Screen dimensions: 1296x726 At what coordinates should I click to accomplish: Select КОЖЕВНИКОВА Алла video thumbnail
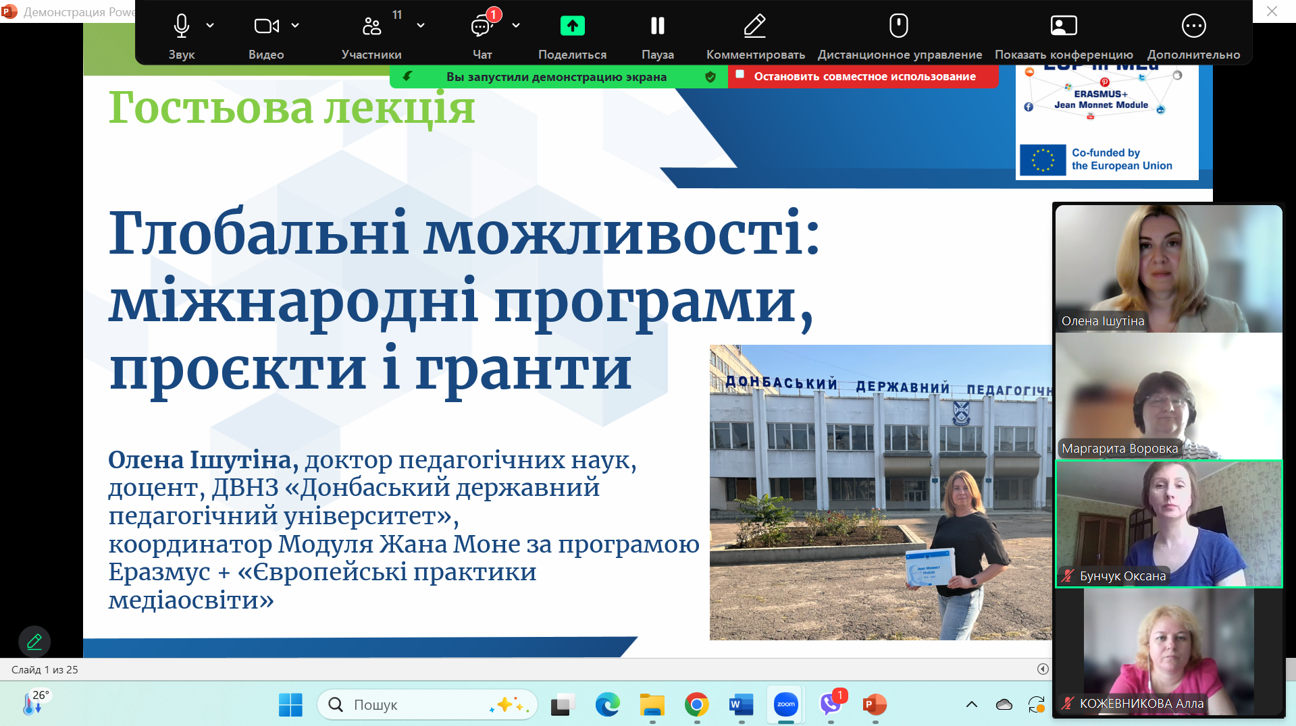click(1168, 652)
